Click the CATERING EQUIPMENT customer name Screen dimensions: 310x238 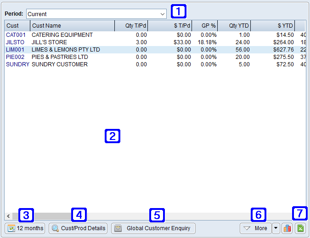62,35
